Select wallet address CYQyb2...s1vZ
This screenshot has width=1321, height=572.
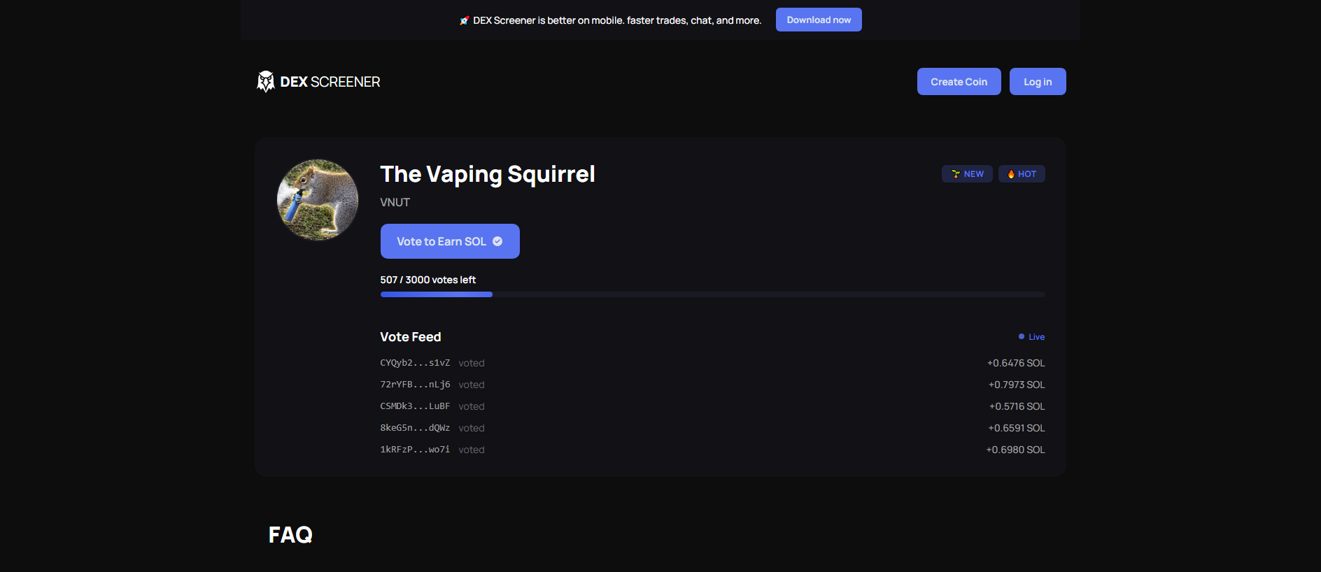point(415,363)
